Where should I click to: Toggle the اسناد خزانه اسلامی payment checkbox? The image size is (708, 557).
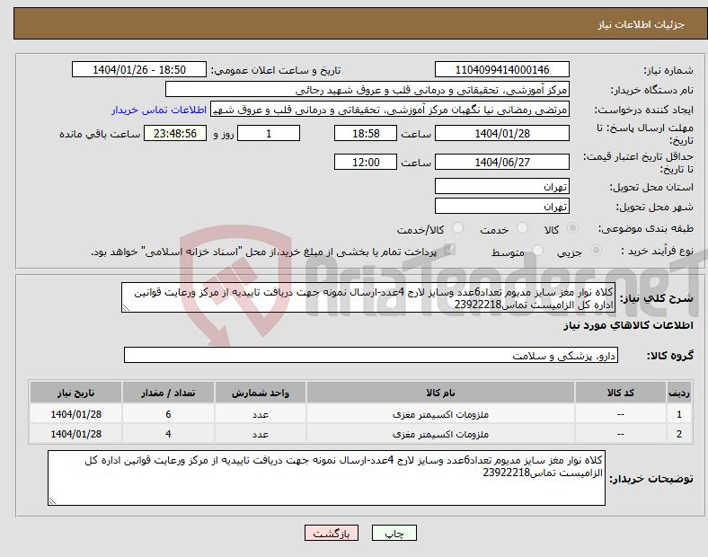[449, 250]
